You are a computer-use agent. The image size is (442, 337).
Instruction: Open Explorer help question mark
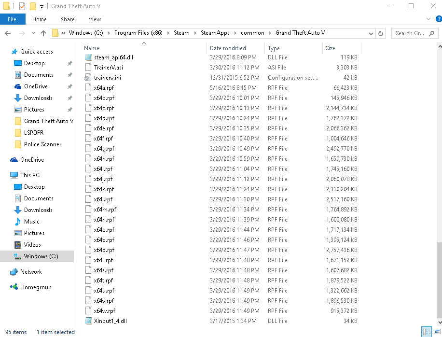click(x=439, y=19)
